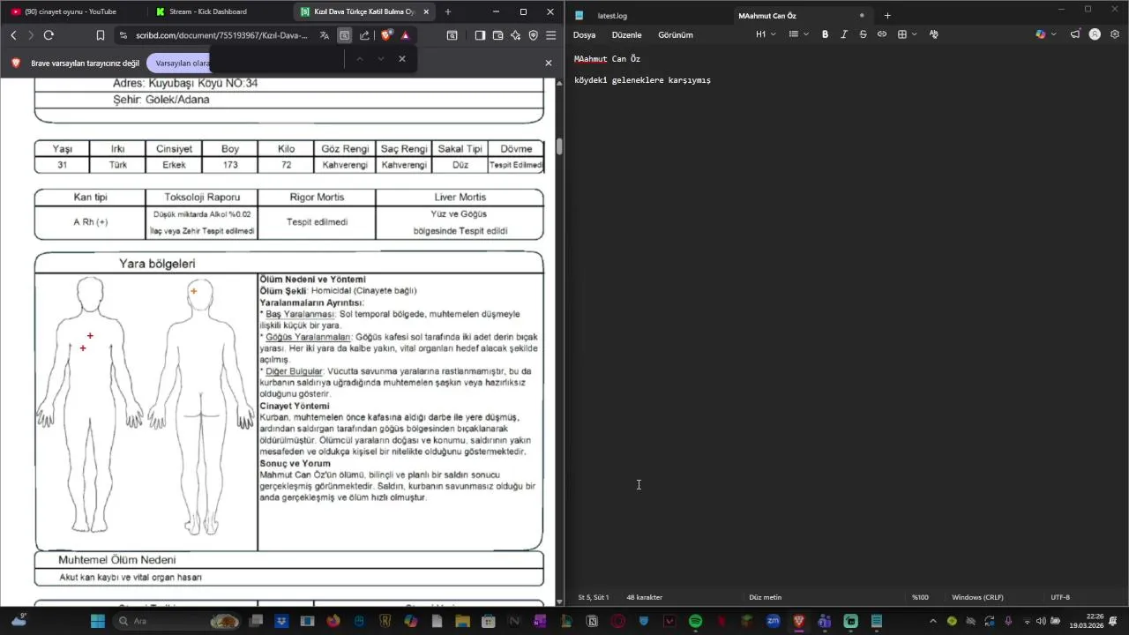Expand the H1 heading dropdown
Viewport: 1129px width, 635px height.
point(766,34)
